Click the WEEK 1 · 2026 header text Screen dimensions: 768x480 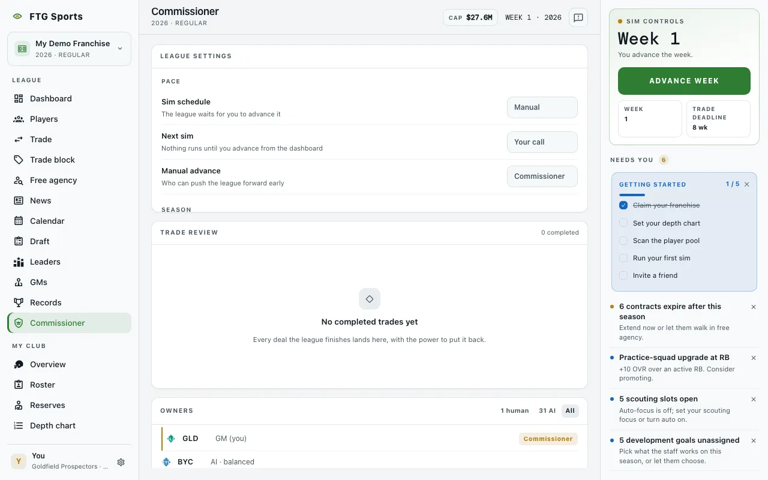(533, 17)
